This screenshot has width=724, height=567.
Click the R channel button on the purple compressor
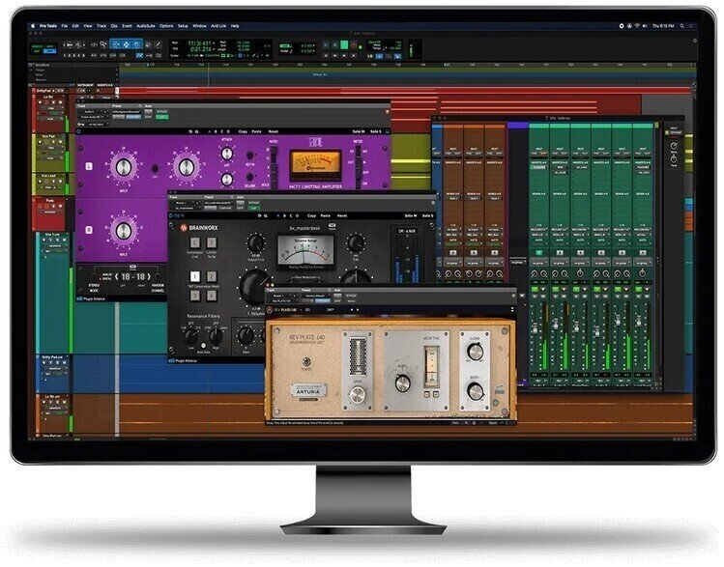coord(89,229)
